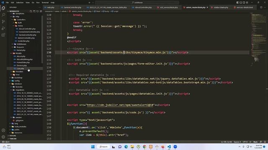
Task: Open the Edit menu
Action: tap(13, 2)
